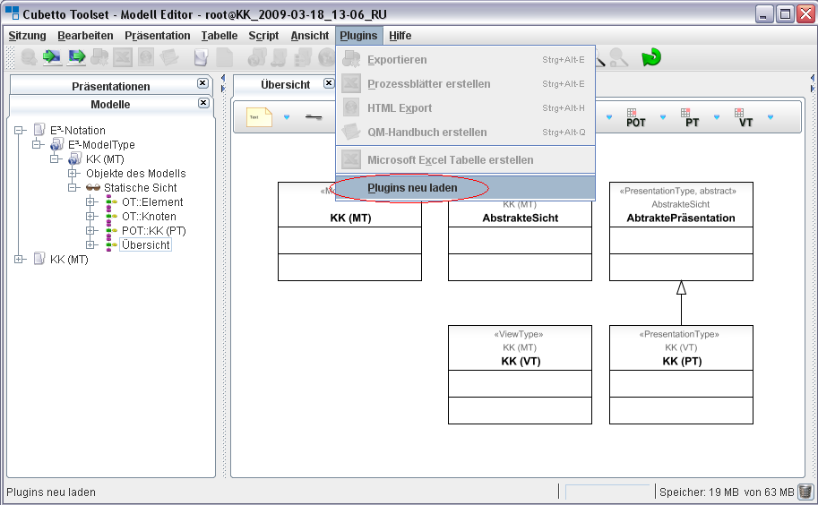
Task: Expand the Übersicht tree node
Action: click(x=90, y=245)
